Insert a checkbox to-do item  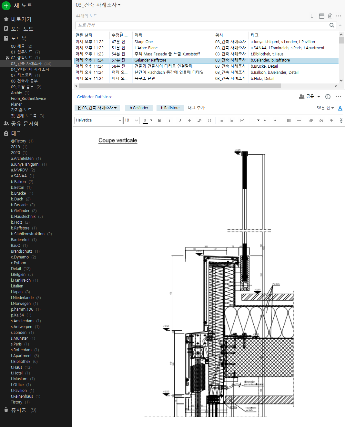coord(242,121)
